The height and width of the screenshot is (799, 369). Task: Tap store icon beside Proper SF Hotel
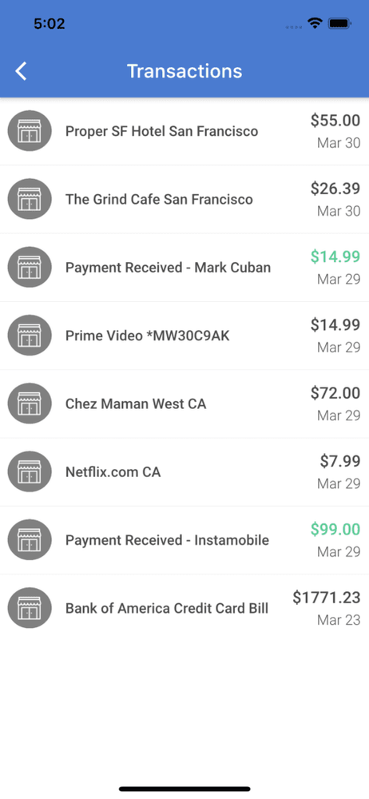(30, 131)
